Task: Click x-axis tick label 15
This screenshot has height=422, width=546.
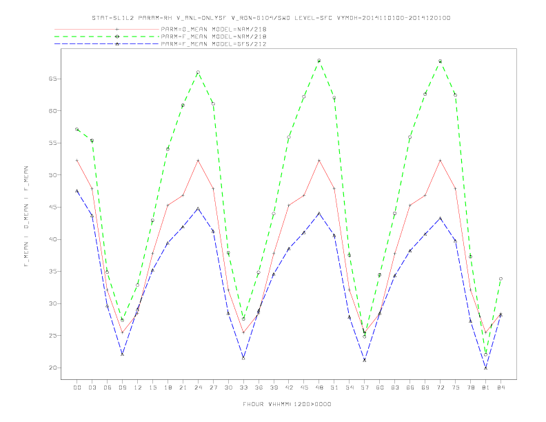Action: click(x=152, y=388)
